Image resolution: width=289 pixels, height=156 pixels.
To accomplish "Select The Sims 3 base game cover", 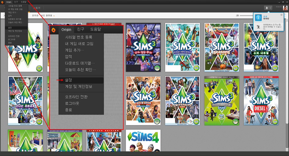I will [25, 47].
